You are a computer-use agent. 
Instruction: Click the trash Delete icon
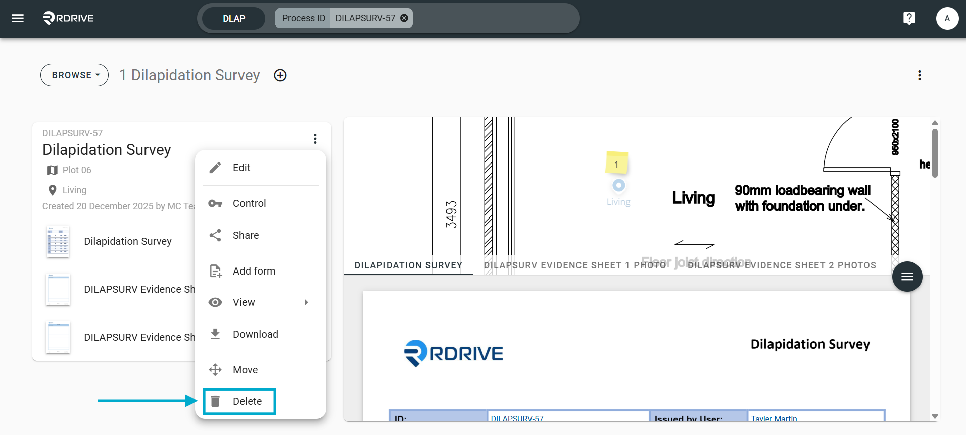point(215,401)
